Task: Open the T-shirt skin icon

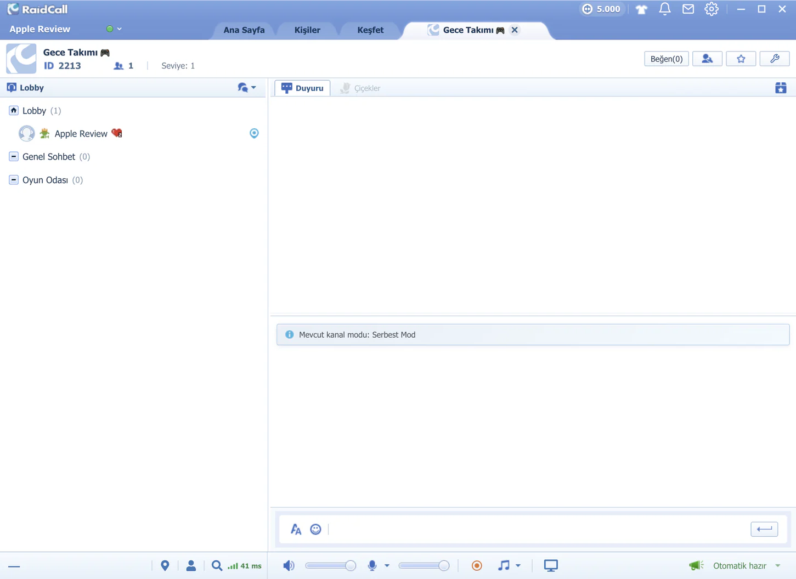Action: coord(641,9)
